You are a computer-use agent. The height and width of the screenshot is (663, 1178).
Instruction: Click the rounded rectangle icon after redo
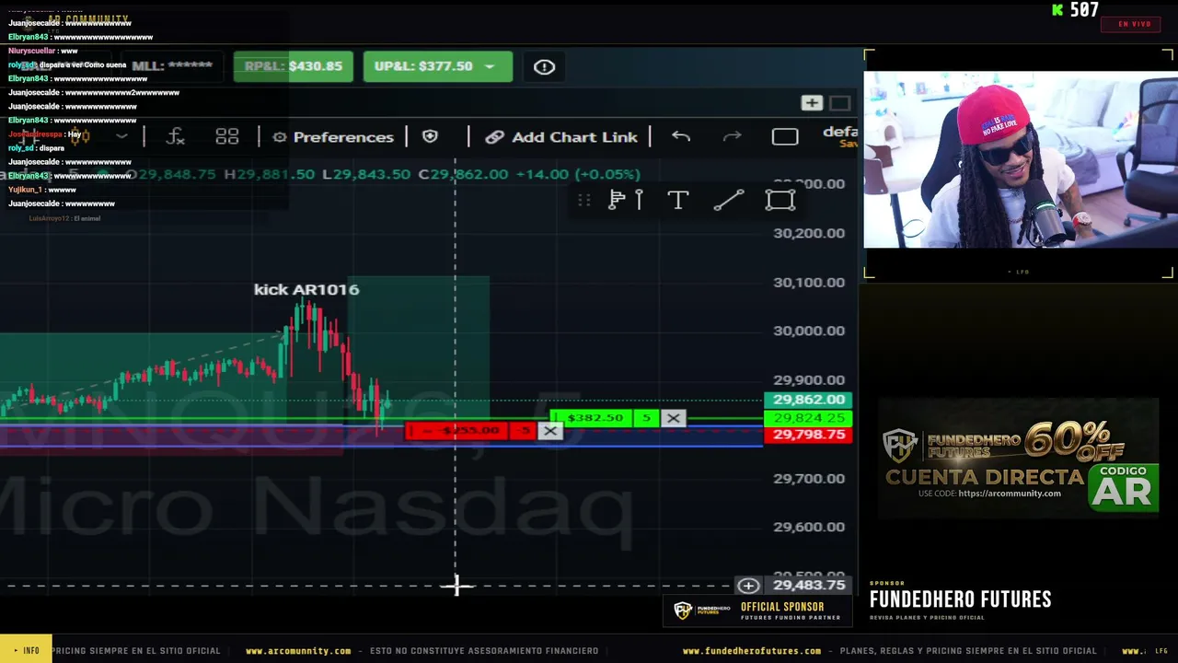point(785,136)
